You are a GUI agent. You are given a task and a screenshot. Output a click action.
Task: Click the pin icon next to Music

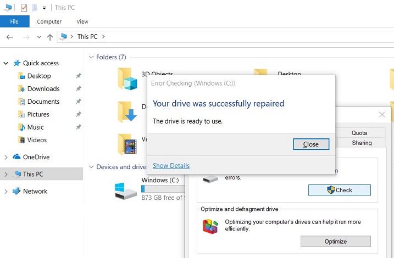point(79,127)
